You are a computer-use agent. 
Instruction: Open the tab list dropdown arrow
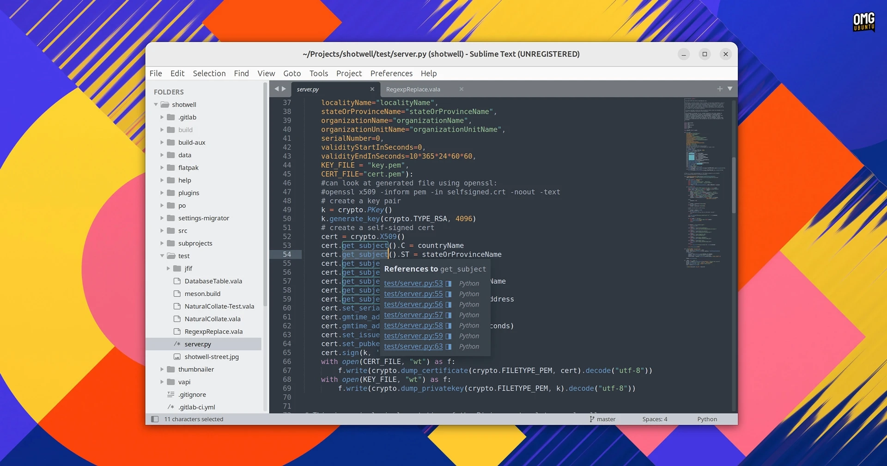click(x=730, y=89)
